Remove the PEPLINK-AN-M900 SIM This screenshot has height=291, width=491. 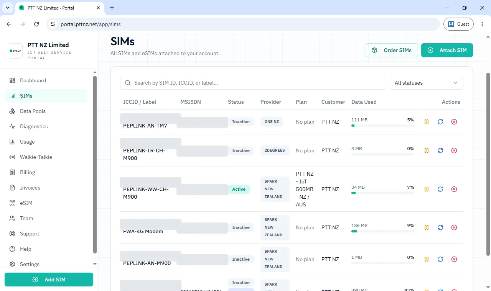point(454,259)
